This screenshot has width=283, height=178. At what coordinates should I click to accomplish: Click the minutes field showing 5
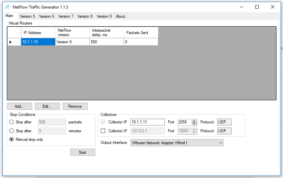pos(52,131)
